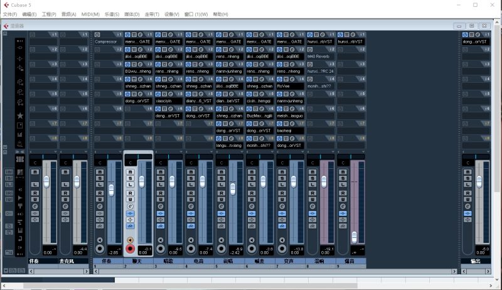This screenshot has width=502, height=290.
Task: Click the pan 'C' field of 变声 channel
Action: pyautogui.click(x=282, y=163)
